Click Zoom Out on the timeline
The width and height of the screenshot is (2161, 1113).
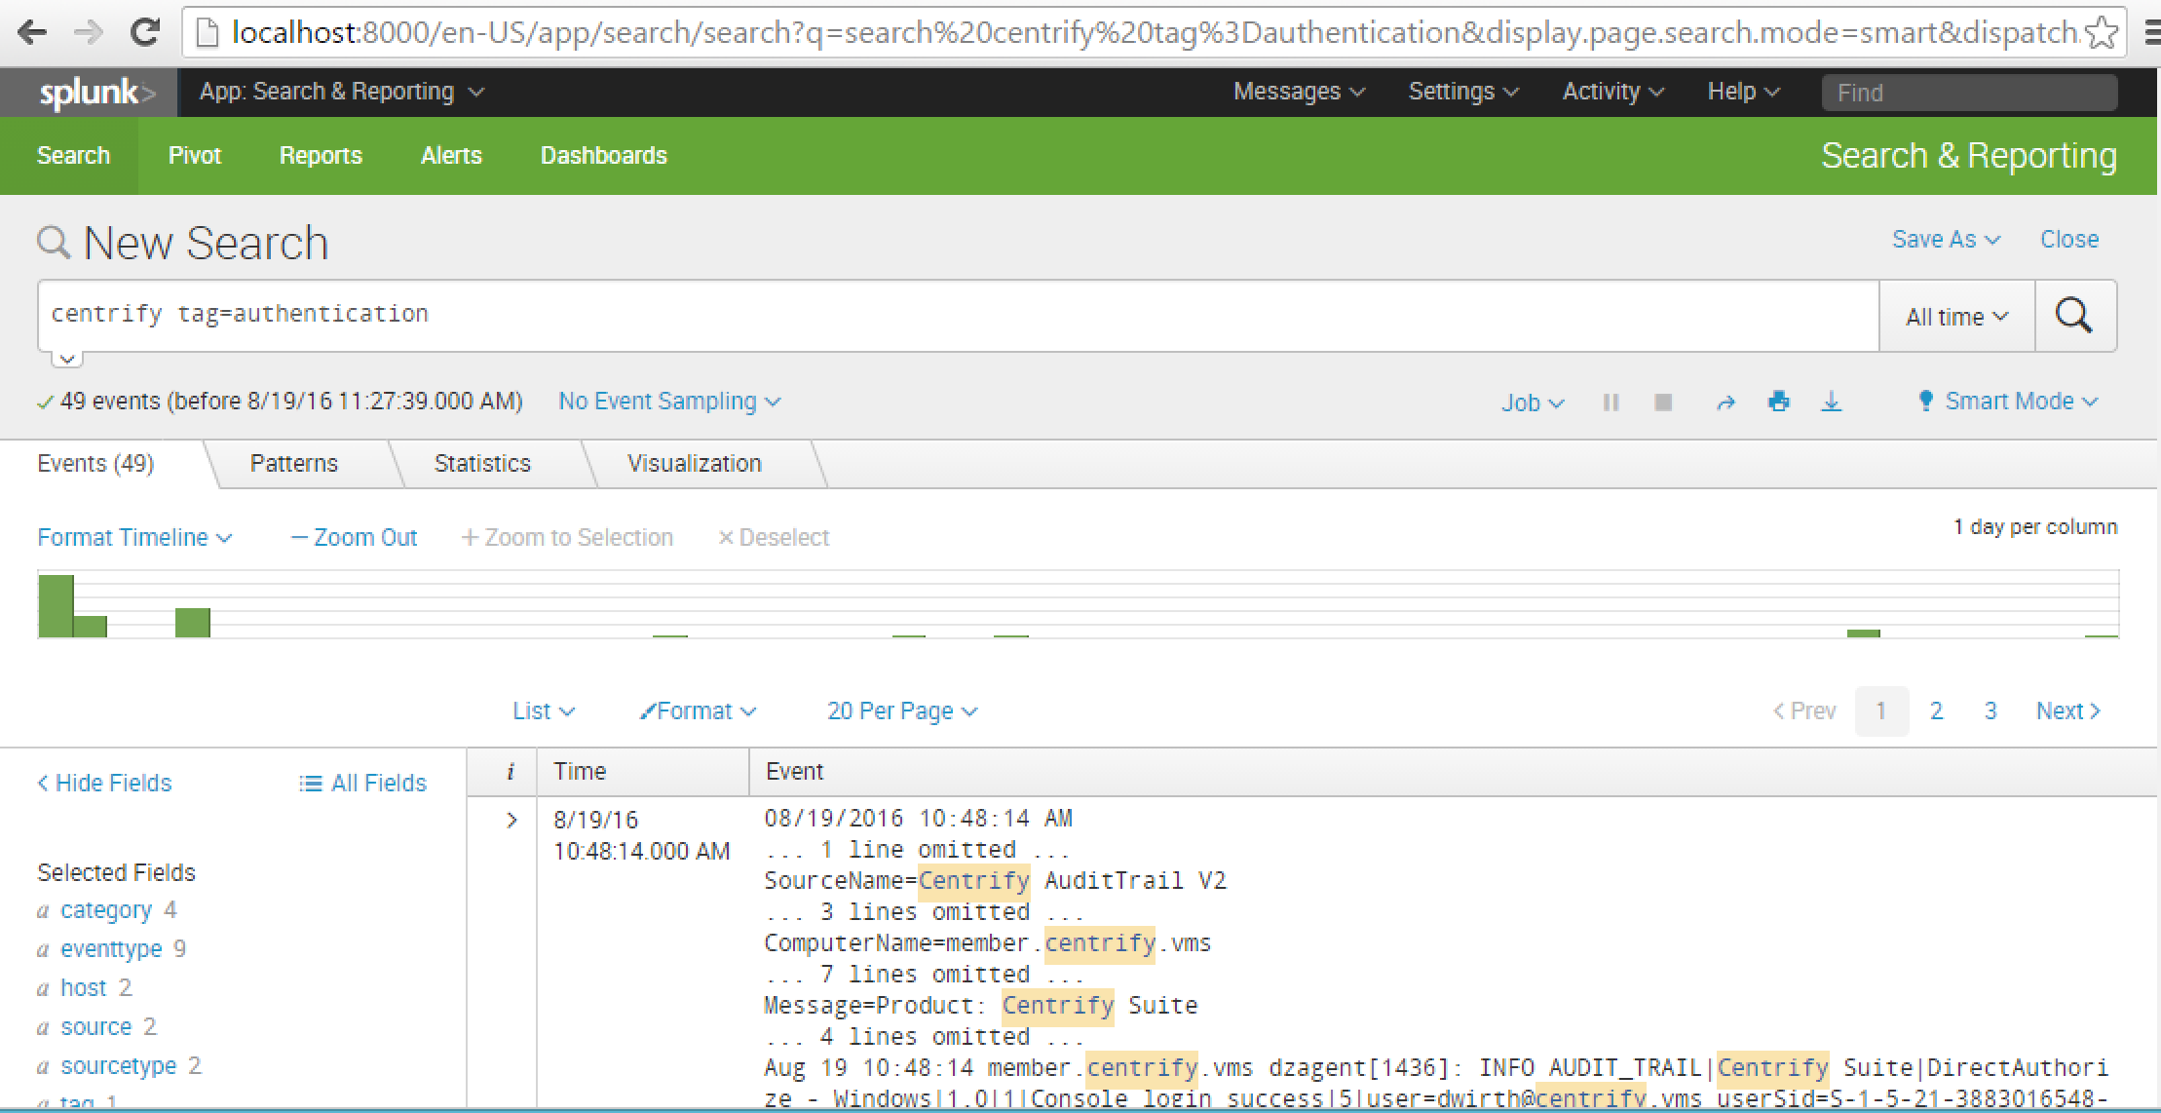(x=354, y=538)
